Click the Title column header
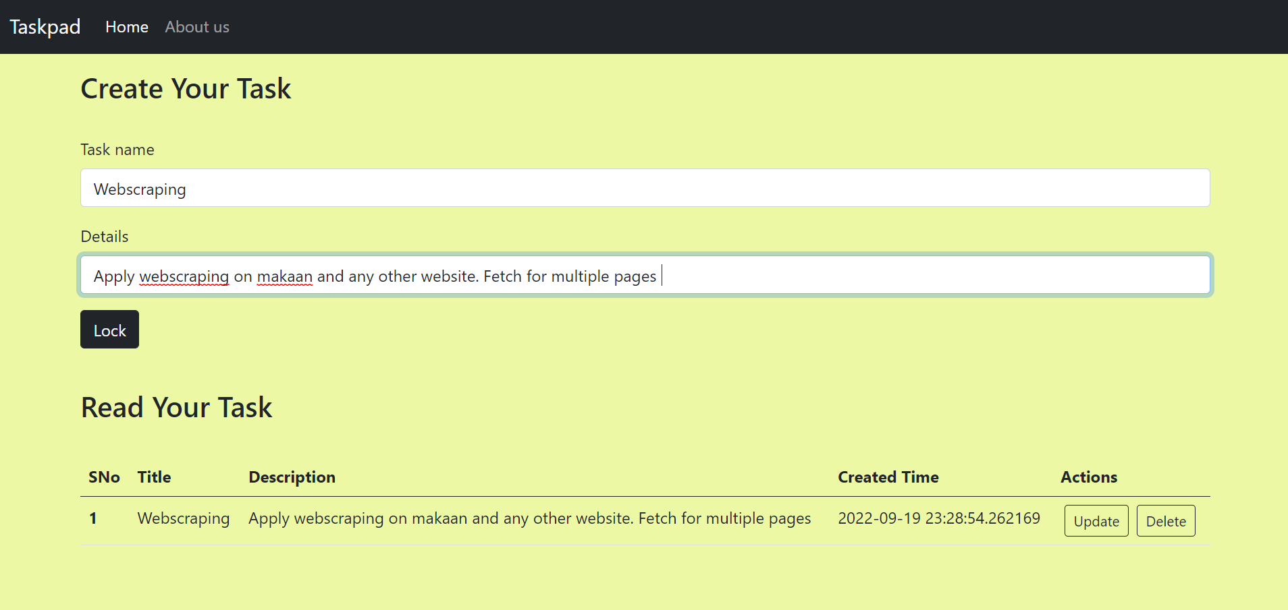Image resolution: width=1288 pixels, height=610 pixels. pyautogui.click(x=154, y=477)
